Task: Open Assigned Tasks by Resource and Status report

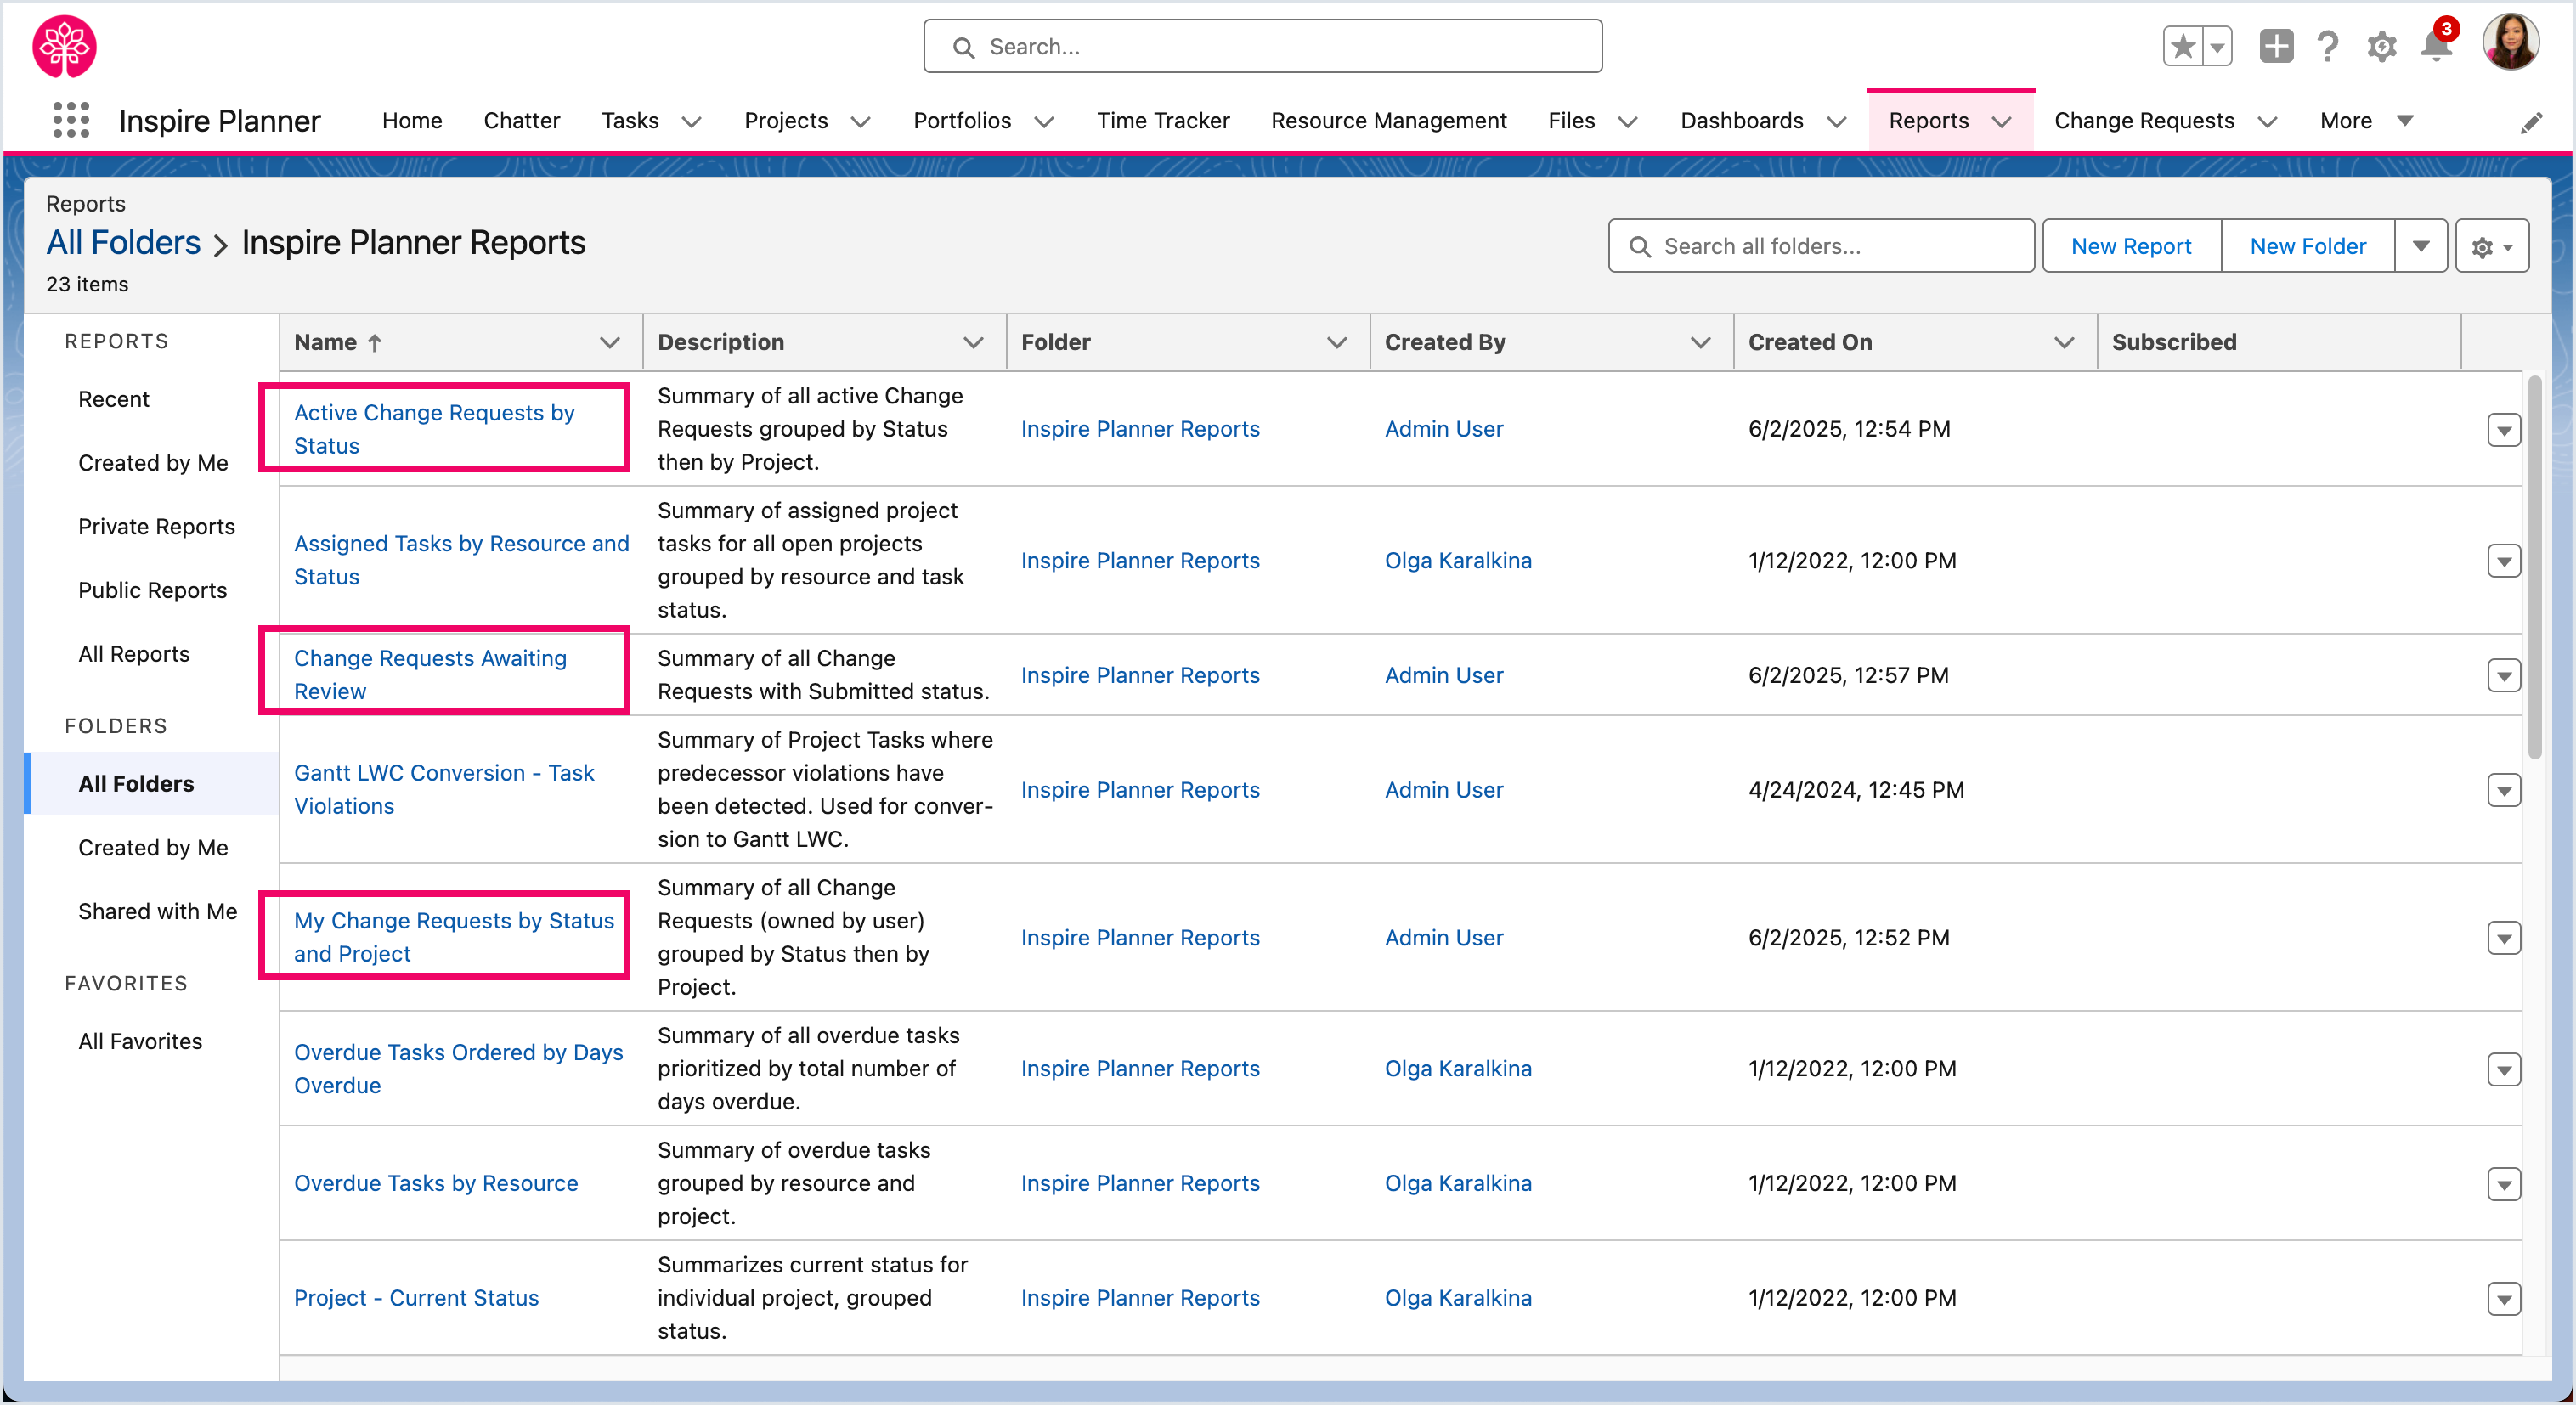Action: (461, 559)
